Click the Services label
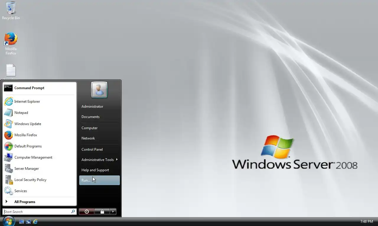Viewport: 378px width, 226px height. [x=21, y=191]
